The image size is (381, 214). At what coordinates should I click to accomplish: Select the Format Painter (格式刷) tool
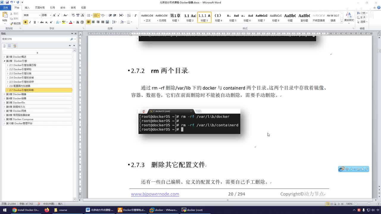coord(15,23)
